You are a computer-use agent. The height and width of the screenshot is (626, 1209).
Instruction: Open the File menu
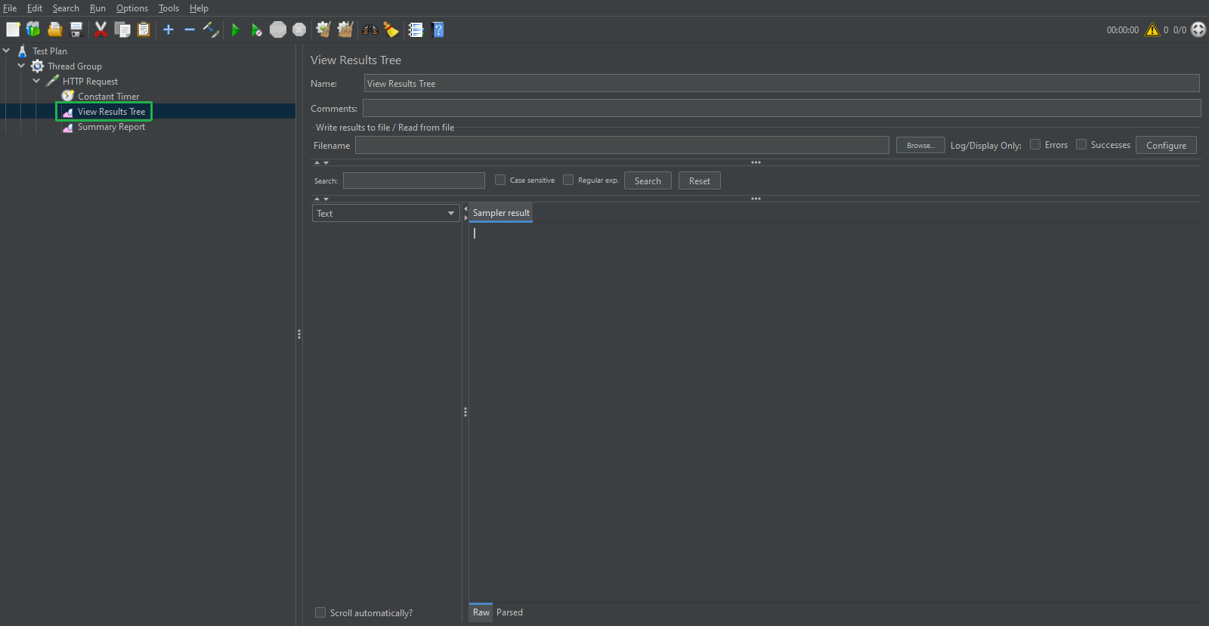click(10, 8)
